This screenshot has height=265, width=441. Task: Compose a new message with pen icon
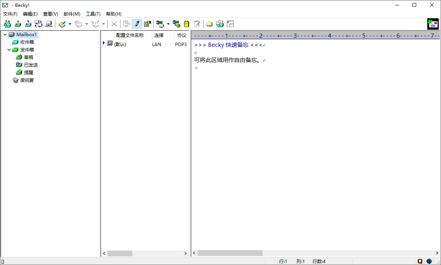tap(62, 24)
